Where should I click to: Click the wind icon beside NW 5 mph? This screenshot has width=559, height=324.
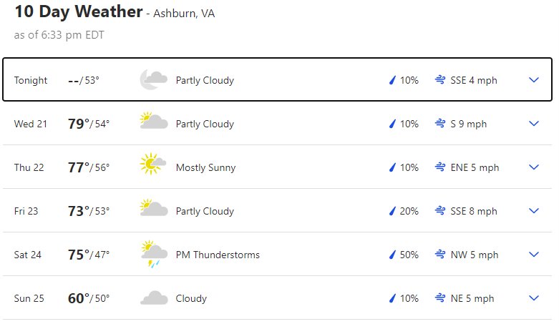pyautogui.click(x=440, y=255)
